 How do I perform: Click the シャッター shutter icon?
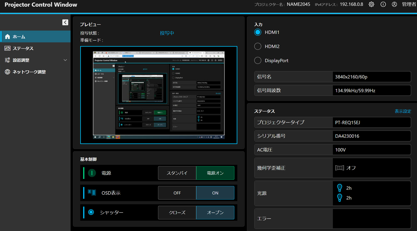(91, 212)
